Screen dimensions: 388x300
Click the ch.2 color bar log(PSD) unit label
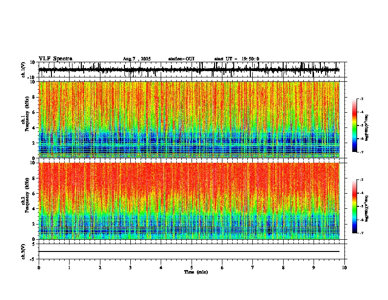[366, 209]
